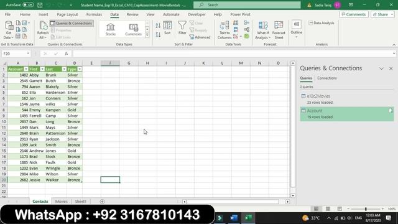Create a Forecast Sheet

279,30
